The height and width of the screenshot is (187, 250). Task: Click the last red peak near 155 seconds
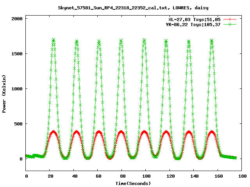pos(212,132)
